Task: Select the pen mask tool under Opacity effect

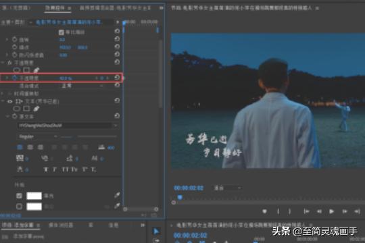Action: 36,70
